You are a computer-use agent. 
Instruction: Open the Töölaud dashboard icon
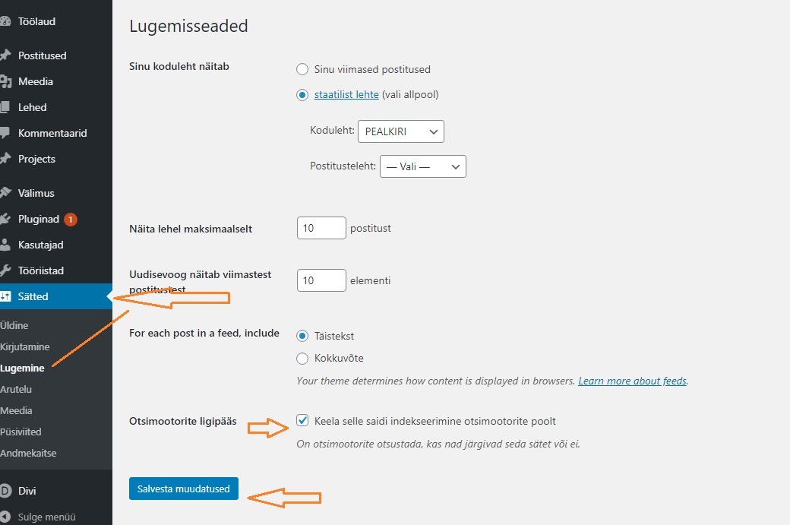[x=5, y=21]
